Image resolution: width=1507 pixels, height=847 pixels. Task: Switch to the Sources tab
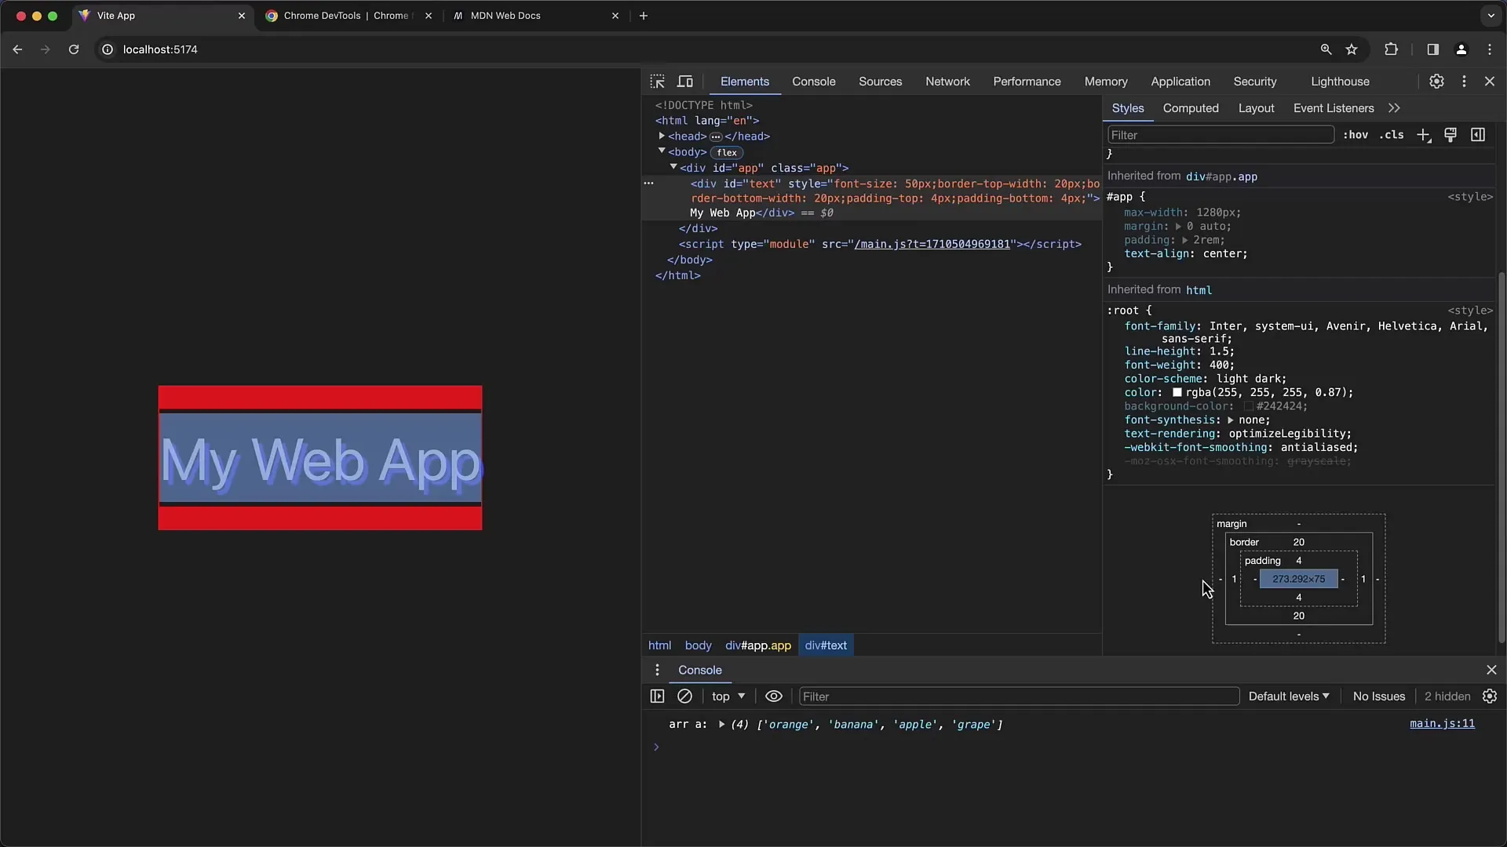coord(880,82)
